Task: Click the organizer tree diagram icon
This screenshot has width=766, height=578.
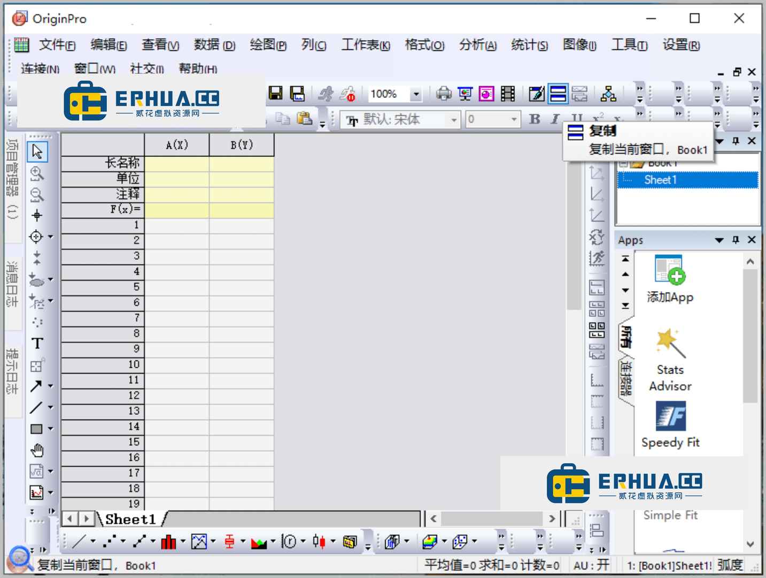Action: [608, 94]
